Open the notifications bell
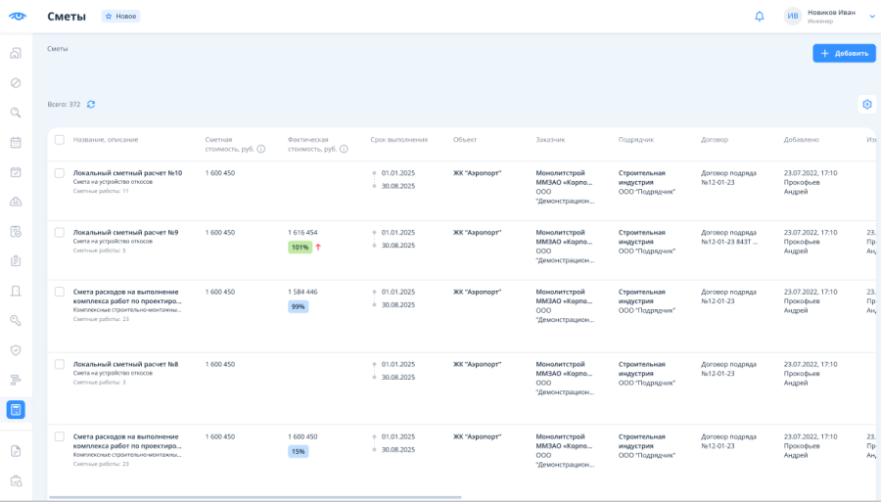 (x=759, y=17)
